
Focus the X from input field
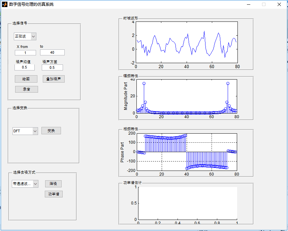click(25, 53)
